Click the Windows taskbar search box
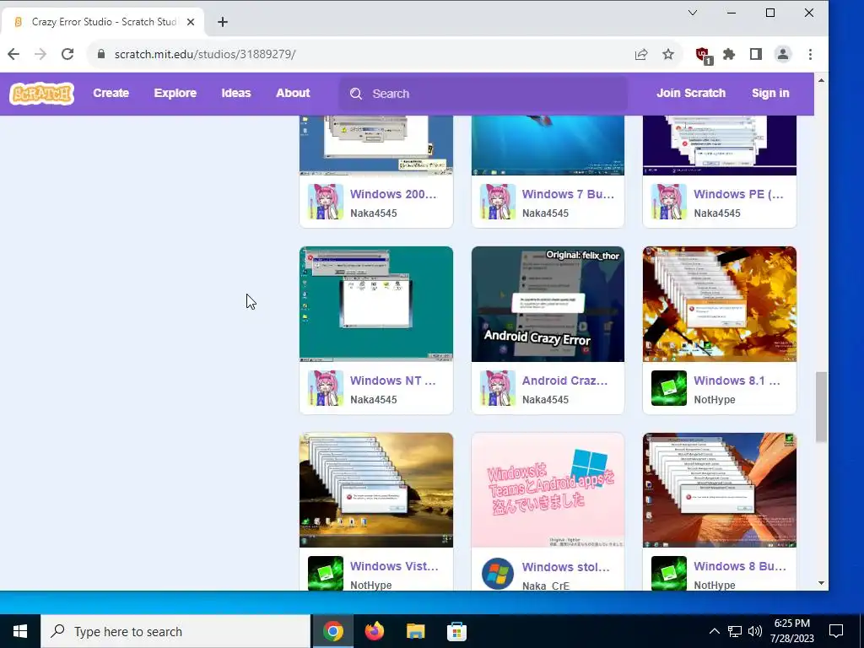864x648 pixels. point(175,631)
